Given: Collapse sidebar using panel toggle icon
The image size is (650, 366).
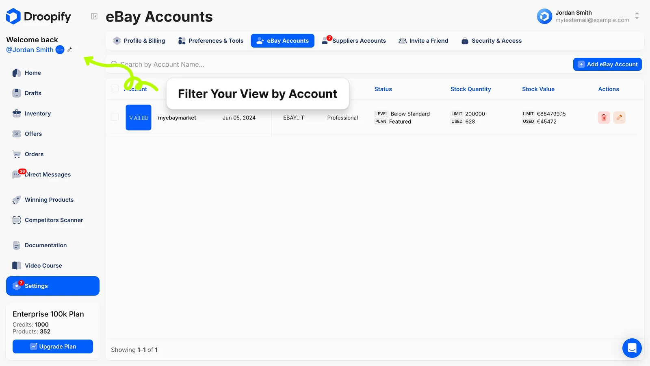Looking at the screenshot, I should pos(94,16).
